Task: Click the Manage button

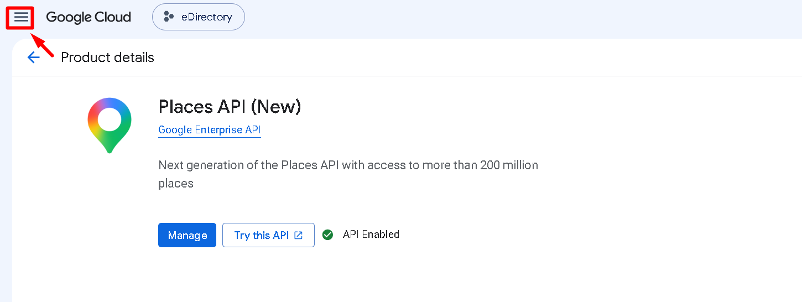Action: click(187, 235)
